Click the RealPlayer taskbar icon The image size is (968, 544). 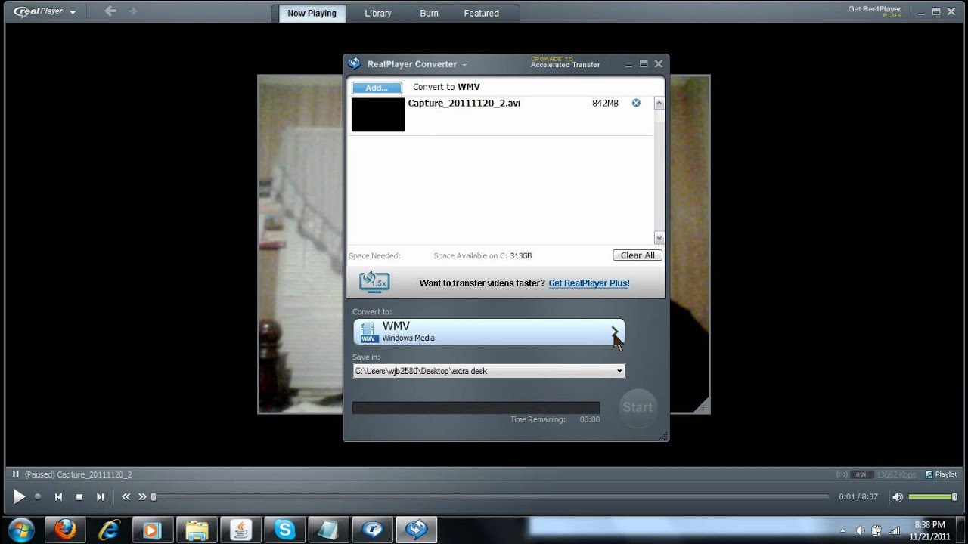(x=373, y=530)
